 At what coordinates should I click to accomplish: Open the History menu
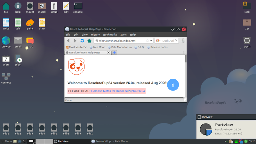95,35
